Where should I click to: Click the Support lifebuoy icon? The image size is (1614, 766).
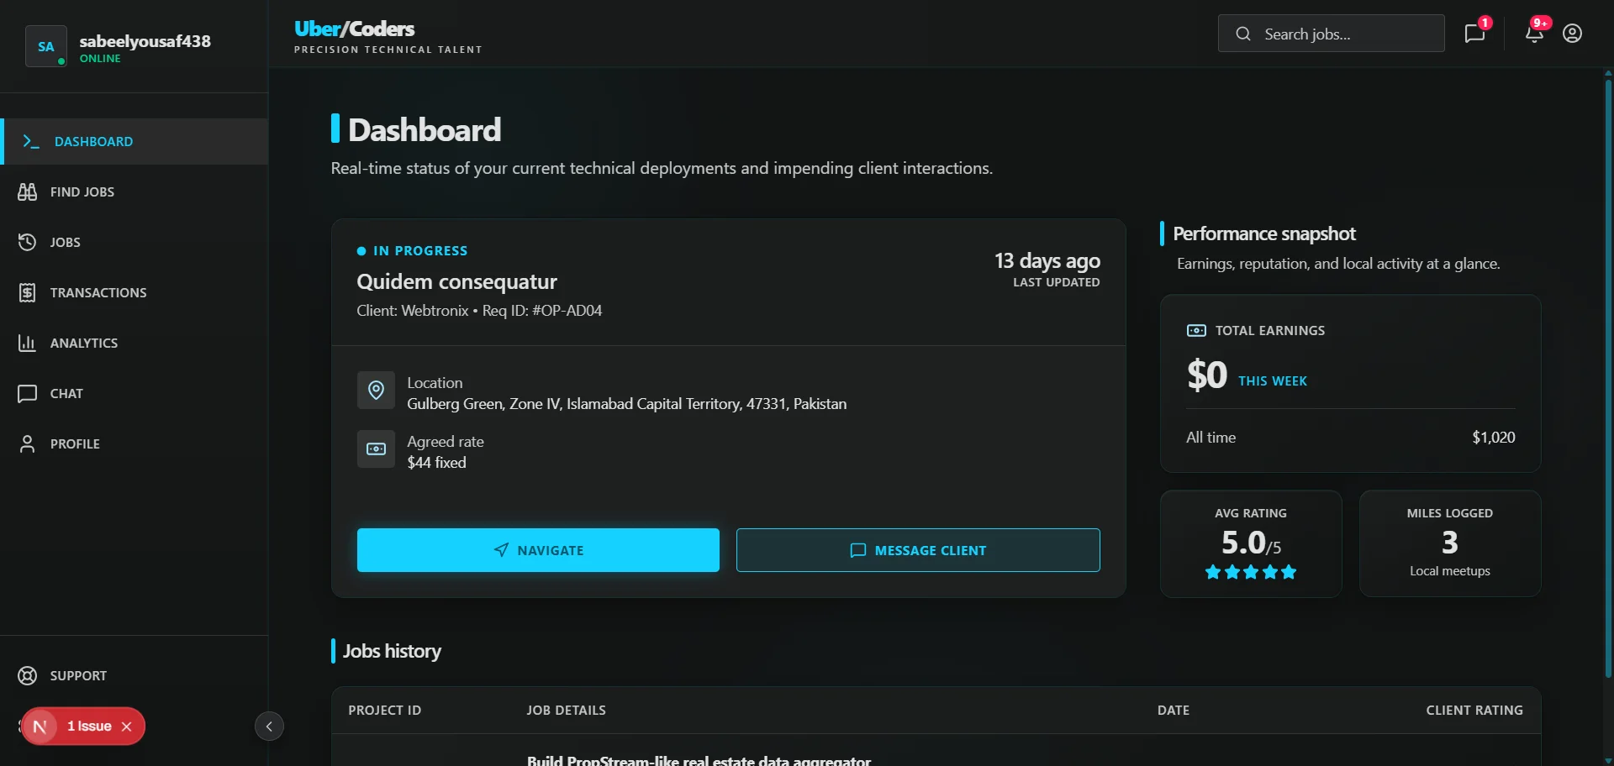pyautogui.click(x=27, y=675)
